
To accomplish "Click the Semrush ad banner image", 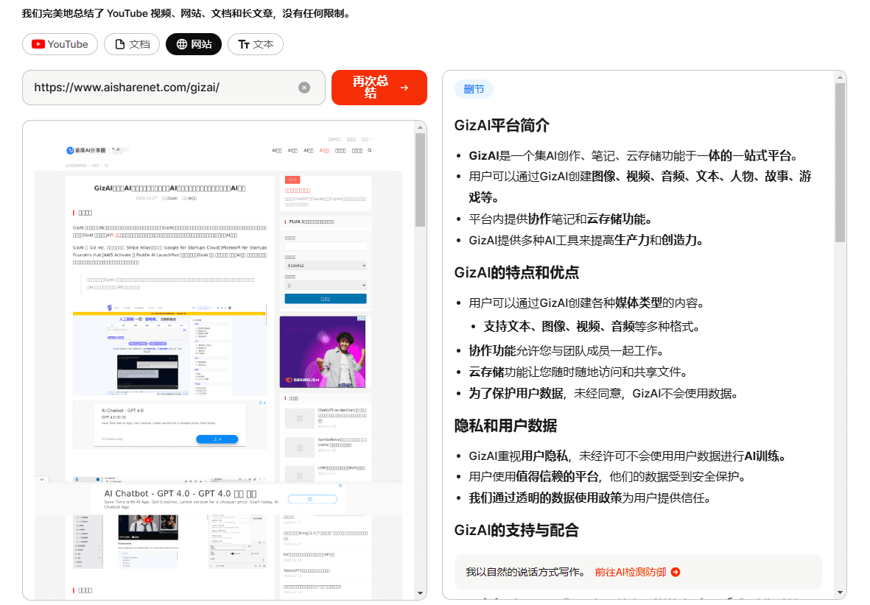I will [x=323, y=352].
